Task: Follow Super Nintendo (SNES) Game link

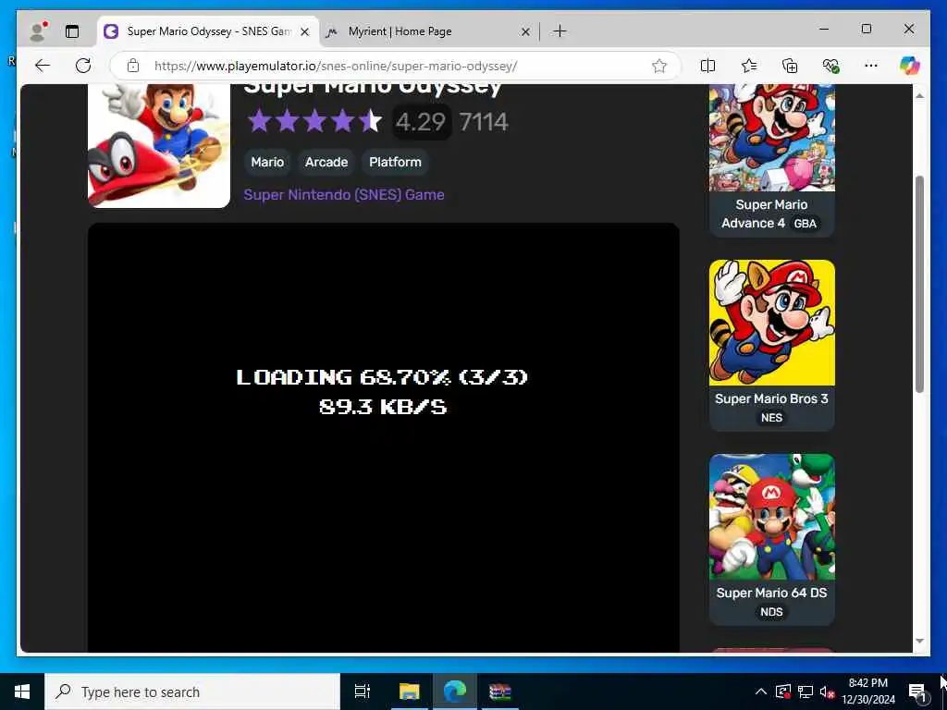Action: coord(344,194)
